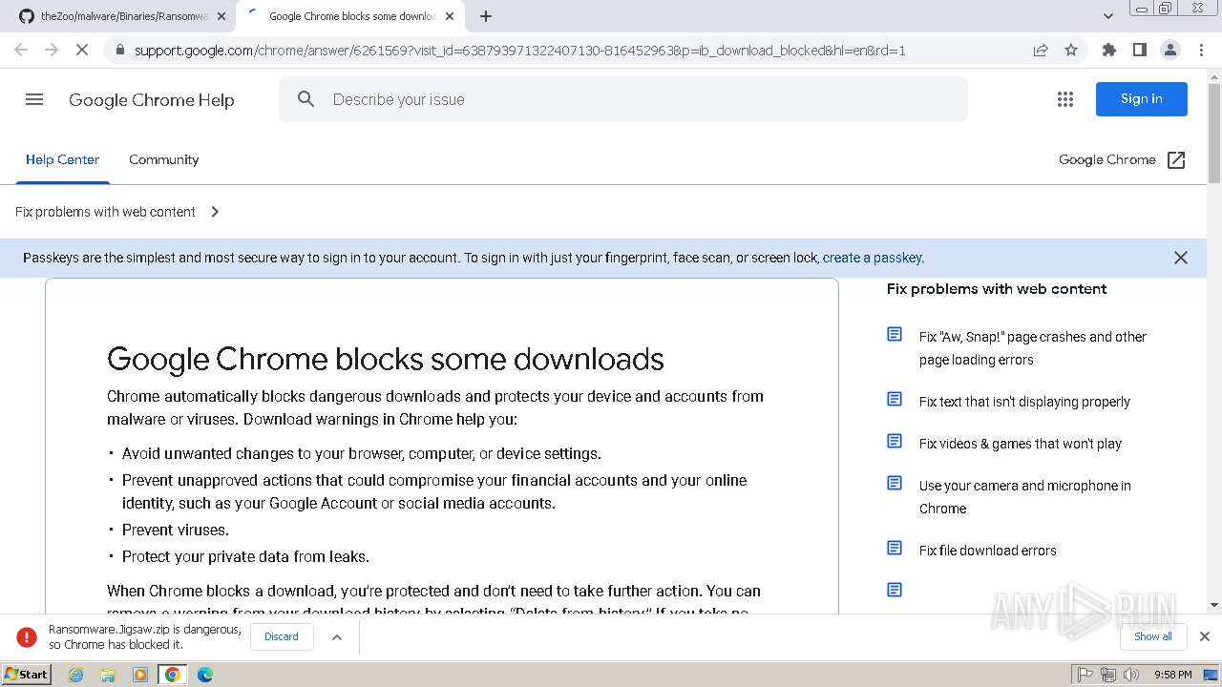Open the Google Chrome external link icon

(1176, 160)
